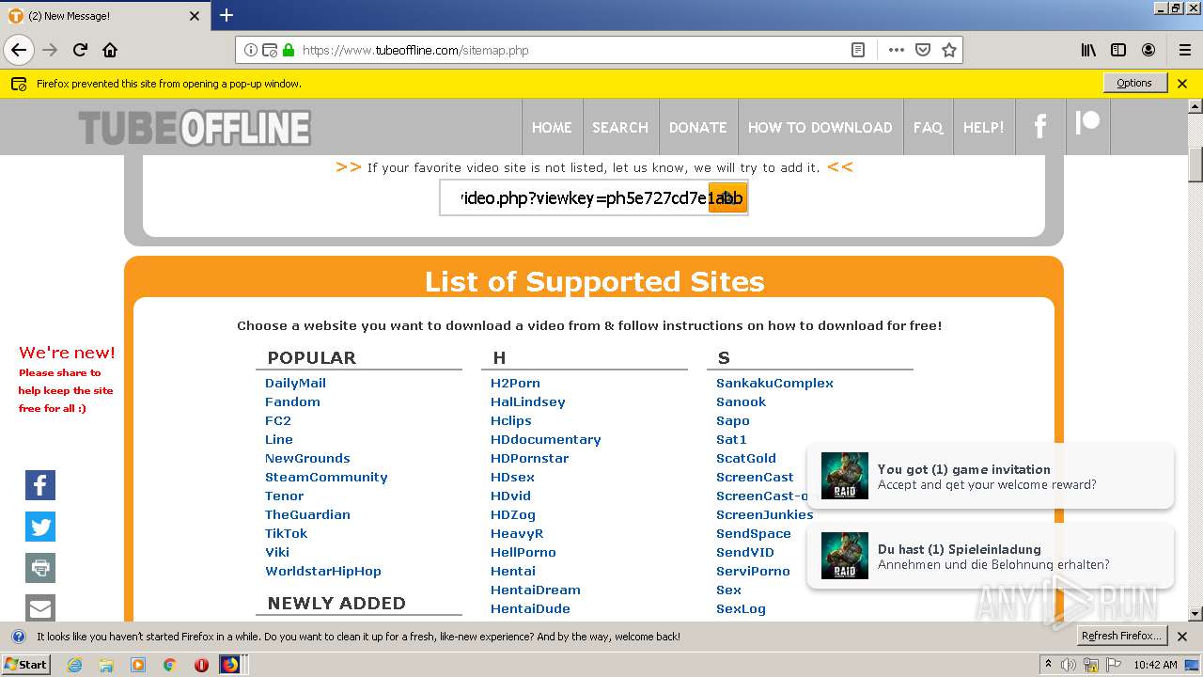Open the Sanook link
Image resolution: width=1203 pixels, height=677 pixels.
(x=741, y=401)
